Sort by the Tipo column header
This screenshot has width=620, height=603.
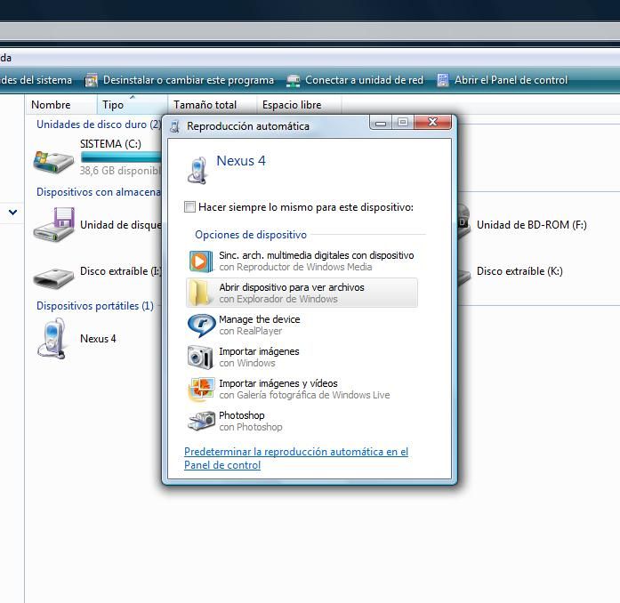(x=132, y=105)
